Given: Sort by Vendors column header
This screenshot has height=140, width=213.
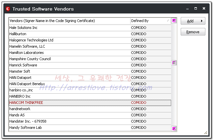Looking at the screenshot, I should click(x=70, y=21).
